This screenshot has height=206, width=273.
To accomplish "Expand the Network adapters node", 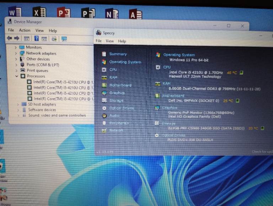I will (16, 53).
